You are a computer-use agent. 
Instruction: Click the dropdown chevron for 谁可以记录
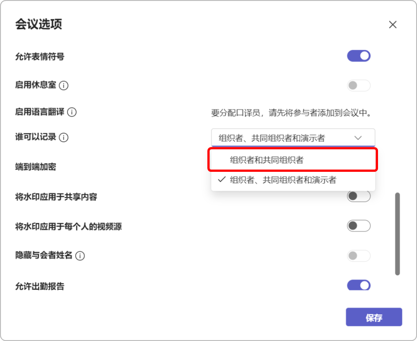(358, 137)
